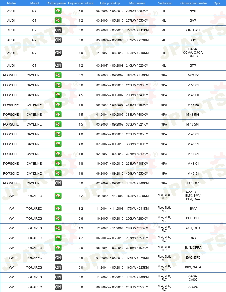Click the petrol icon in the M 48.50T row
Screen dimensions: 226x292
click(58, 124)
